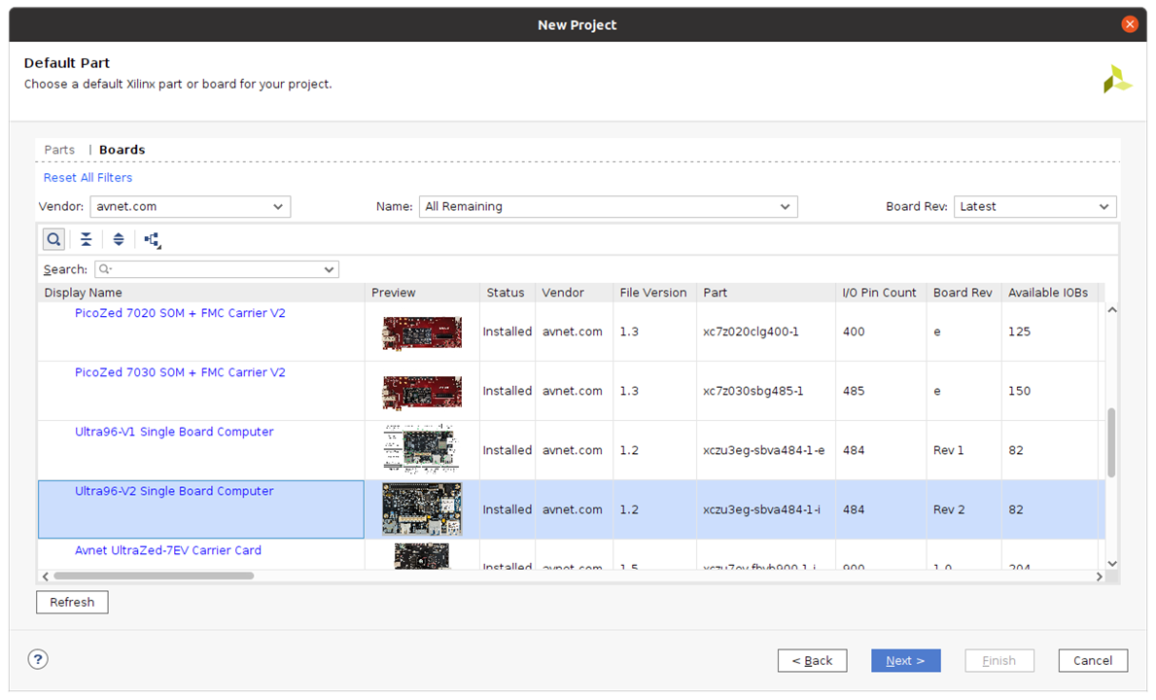Sort by the File Version column header

(x=654, y=293)
